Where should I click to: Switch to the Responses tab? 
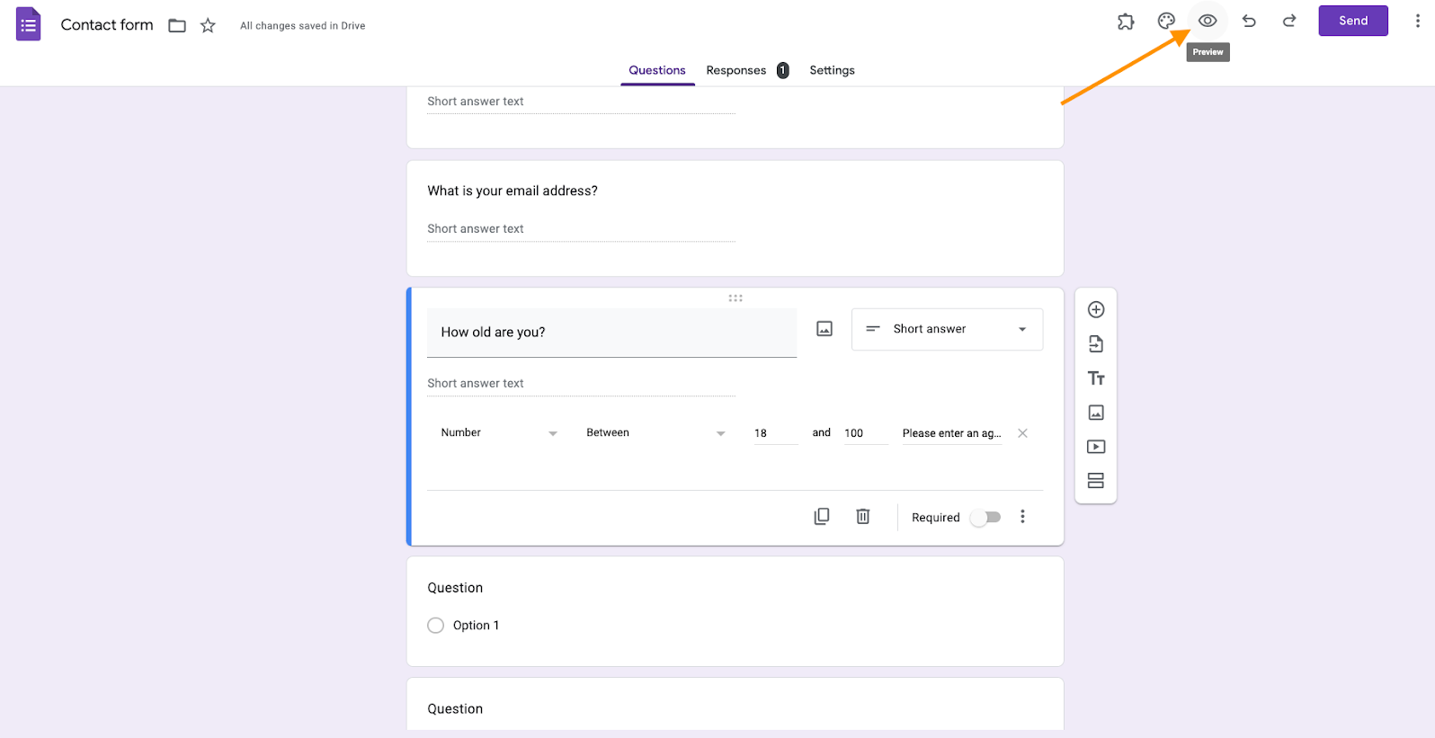(736, 70)
